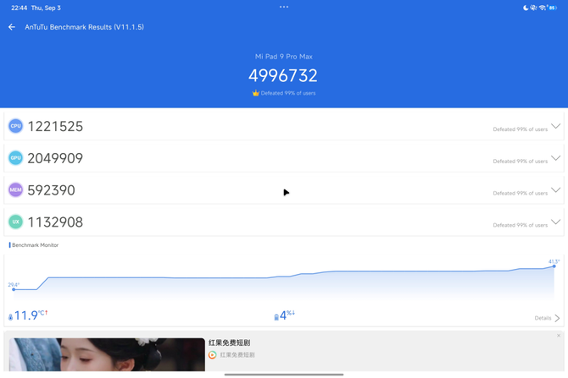Close the advertisement banner
568x378 pixels.
(559, 336)
